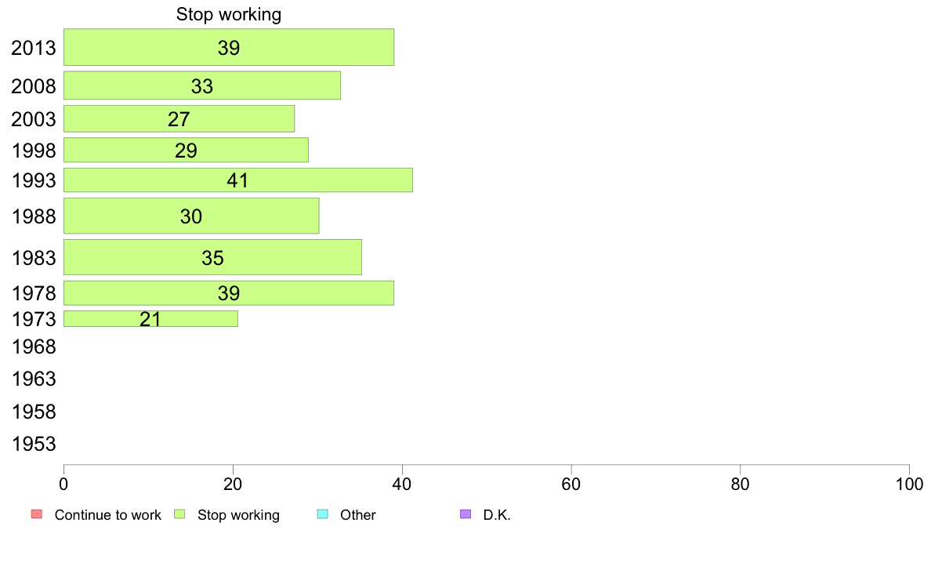The image size is (931, 577).
Task: Click the 1998 bar showing 29
Action: (x=186, y=150)
